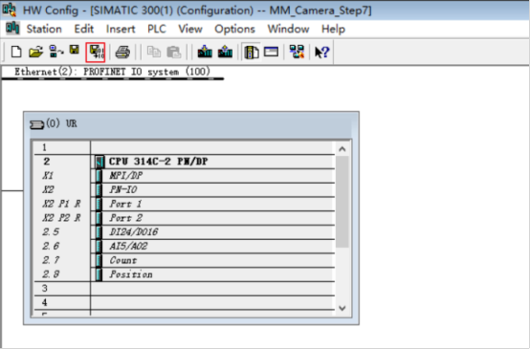
Task: Select the DI24/DO16 submodule row
Action: point(185,232)
